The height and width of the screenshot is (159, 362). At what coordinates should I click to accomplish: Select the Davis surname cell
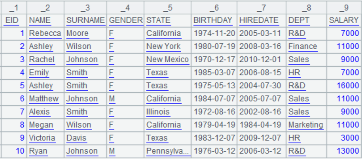86,138
